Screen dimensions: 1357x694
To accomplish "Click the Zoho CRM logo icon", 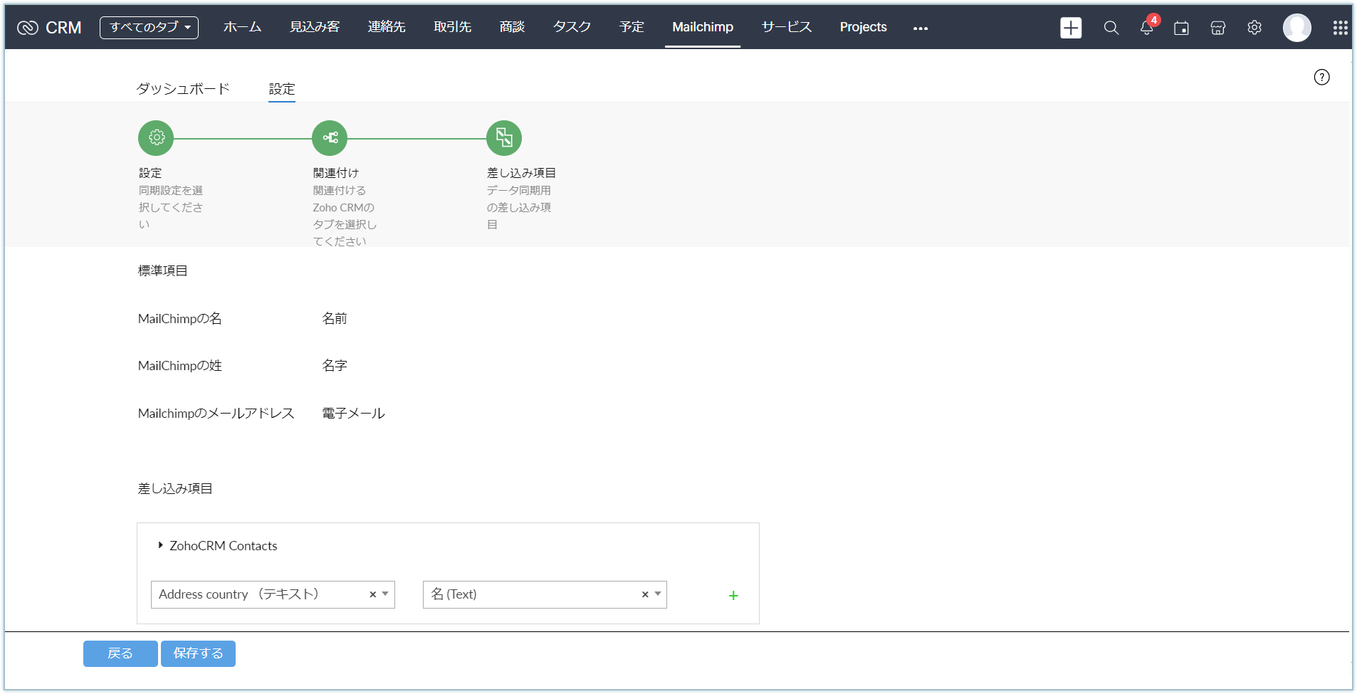I will tap(27, 28).
